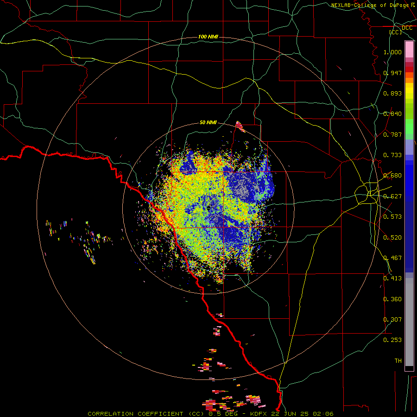Click the 0.947 value on the color scale

[x=392, y=73]
